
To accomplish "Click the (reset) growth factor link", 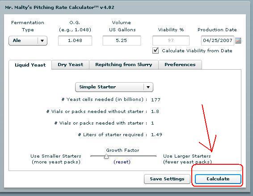I will 122,162.
